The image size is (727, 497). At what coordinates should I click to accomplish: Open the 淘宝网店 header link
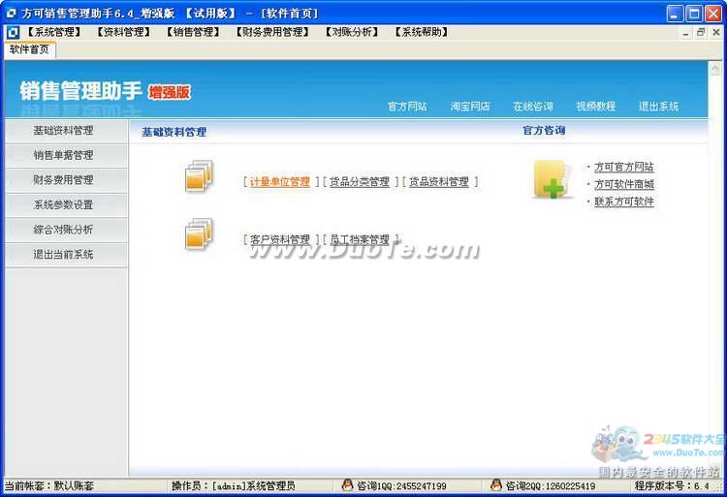point(470,106)
